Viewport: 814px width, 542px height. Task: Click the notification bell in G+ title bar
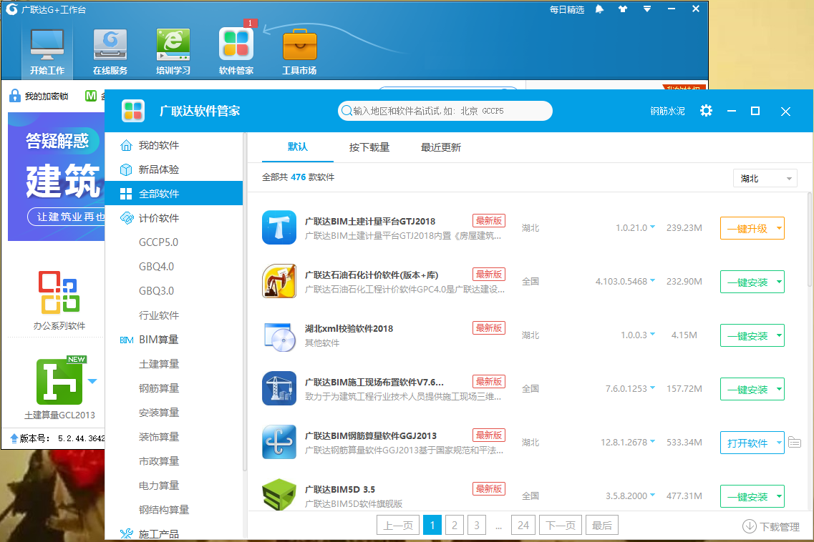(x=599, y=9)
